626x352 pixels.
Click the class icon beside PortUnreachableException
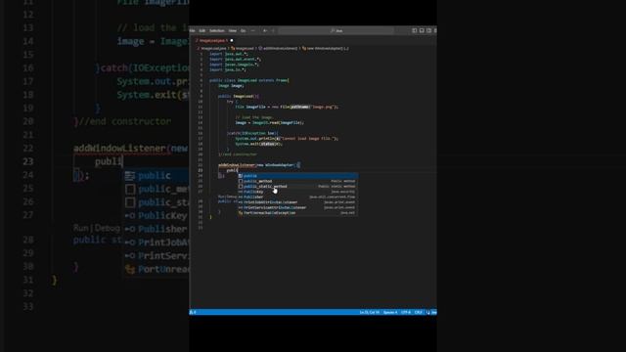(x=241, y=213)
